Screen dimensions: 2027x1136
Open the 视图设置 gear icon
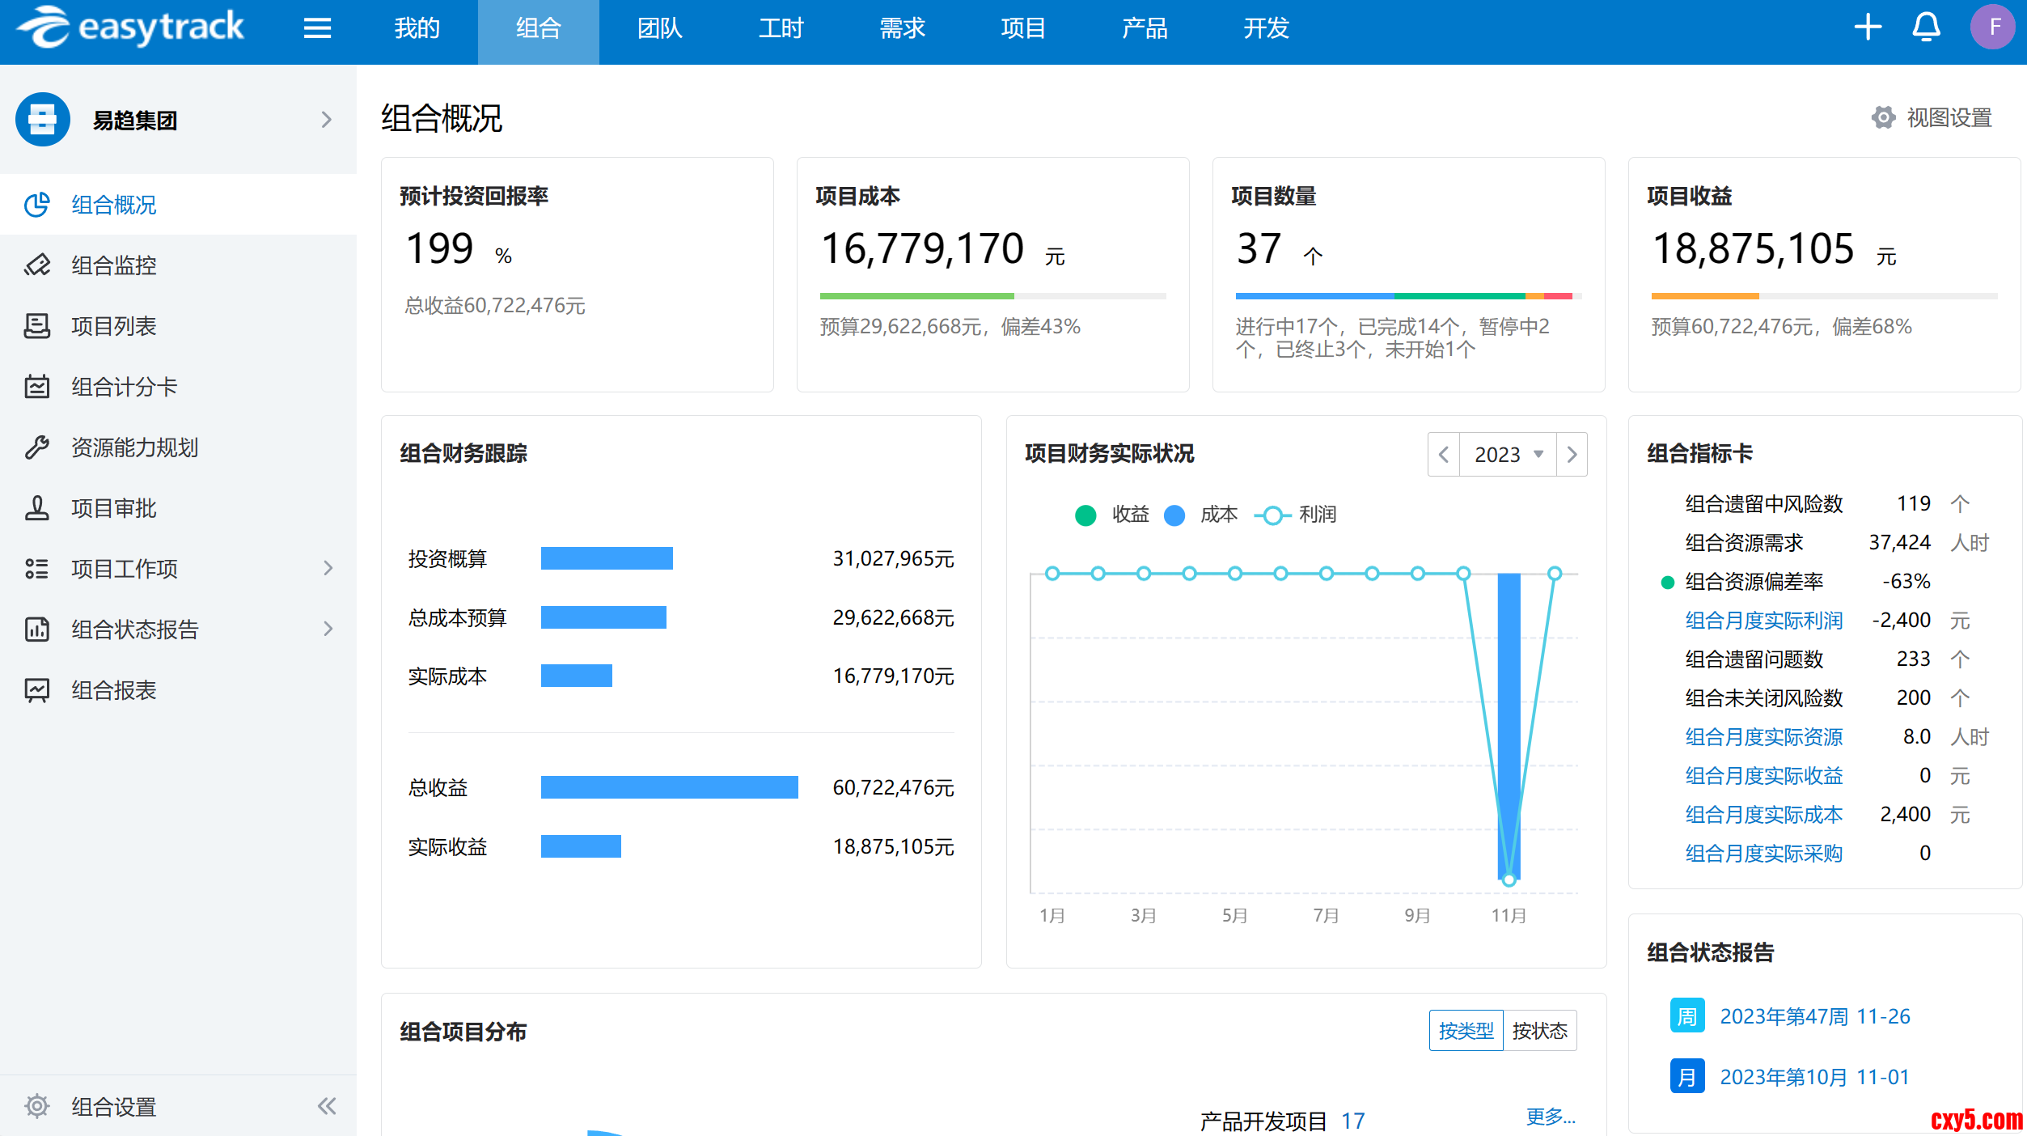[1883, 117]
